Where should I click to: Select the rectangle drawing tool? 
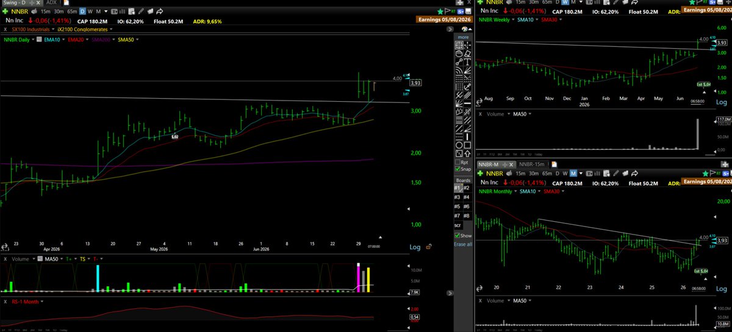tap(467, 145)
